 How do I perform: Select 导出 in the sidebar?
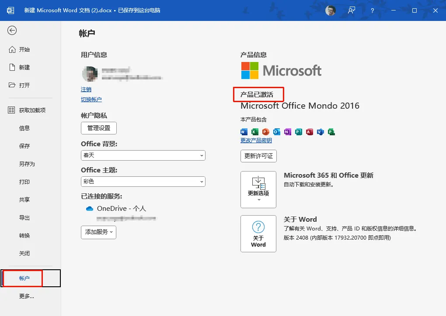pos(24,218)
